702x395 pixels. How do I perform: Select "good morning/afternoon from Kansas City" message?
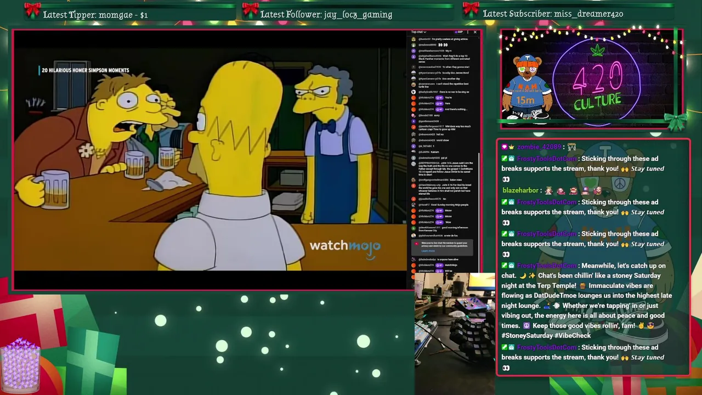[x=443, y=229]
